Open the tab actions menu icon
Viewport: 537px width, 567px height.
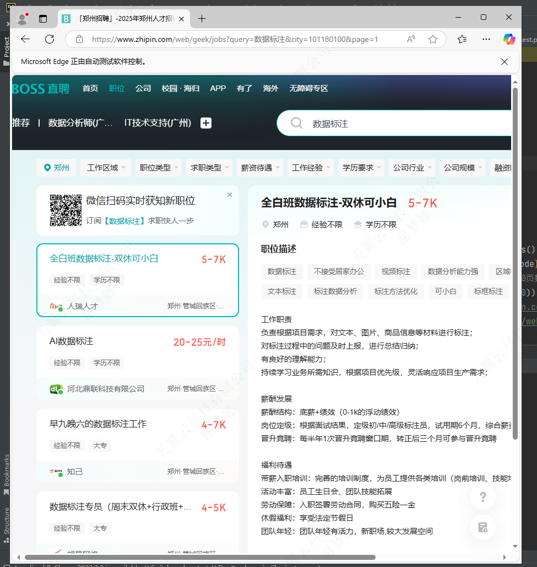click(43, 19)
